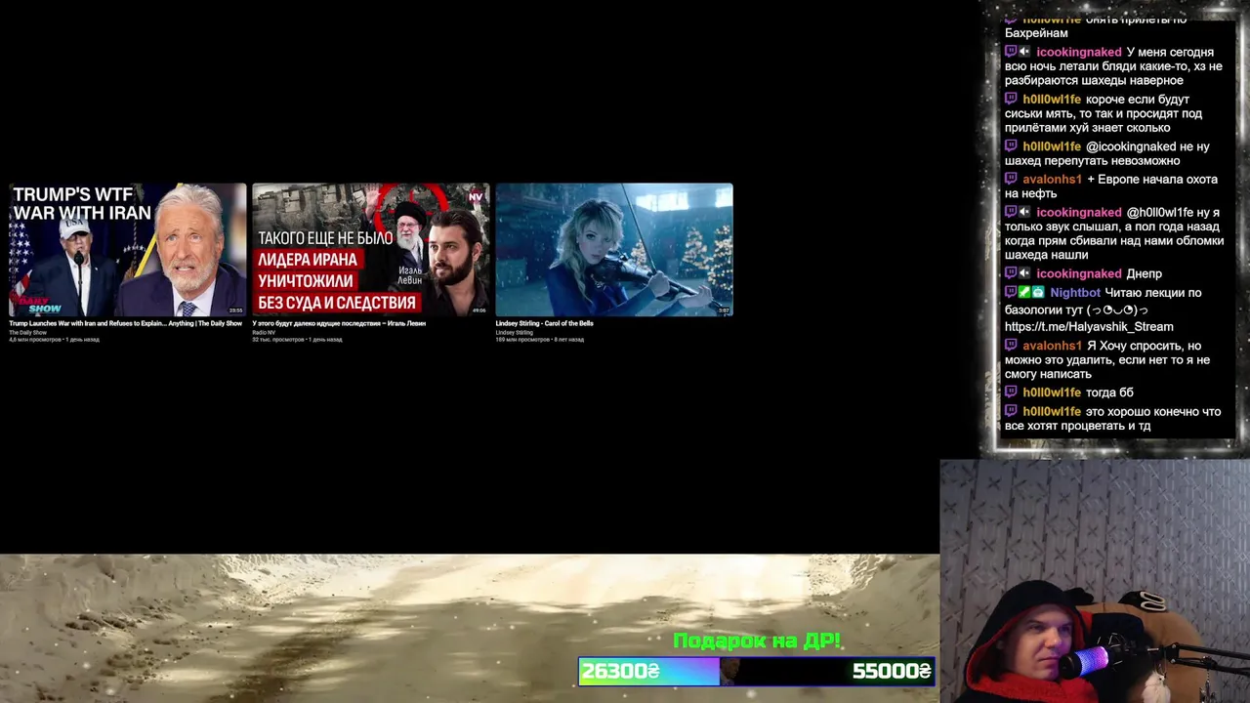Click the 26300₴ current donation amount
This screenshot has width=1250, height=703.
(x=621, y=671)
